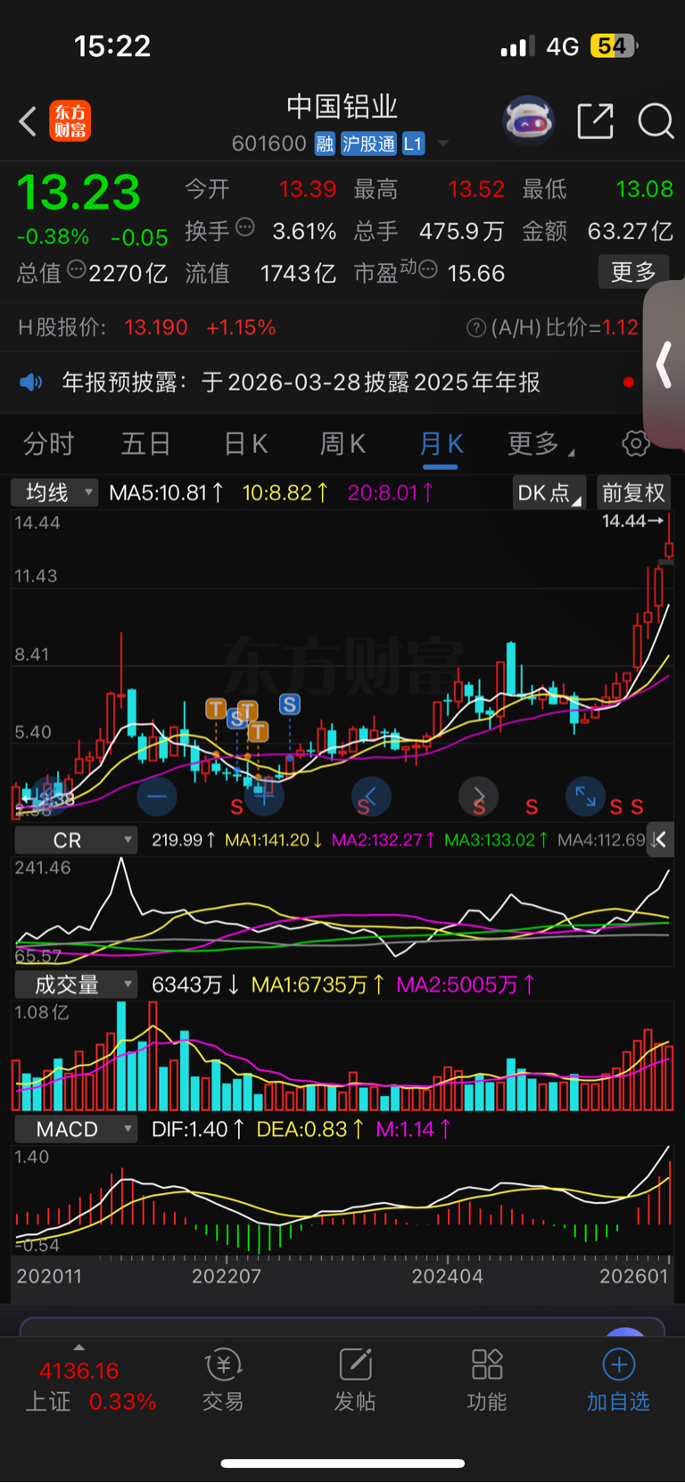Open the CR indicator dropdown
Image resolution: width=685 pixels, height=1483 pixels.
76,840
